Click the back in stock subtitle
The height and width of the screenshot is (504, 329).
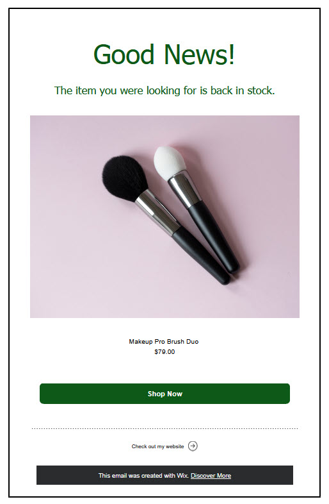point(164,90)
